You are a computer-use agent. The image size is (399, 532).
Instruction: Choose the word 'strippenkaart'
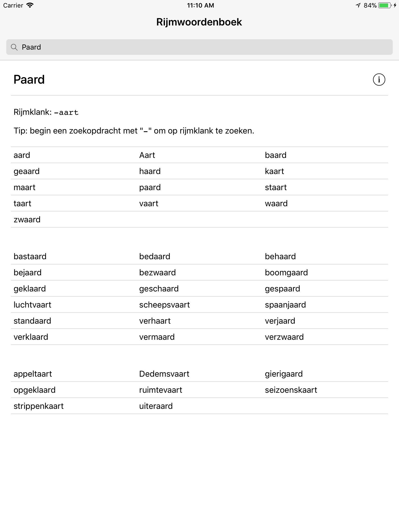tap(38, 406)
